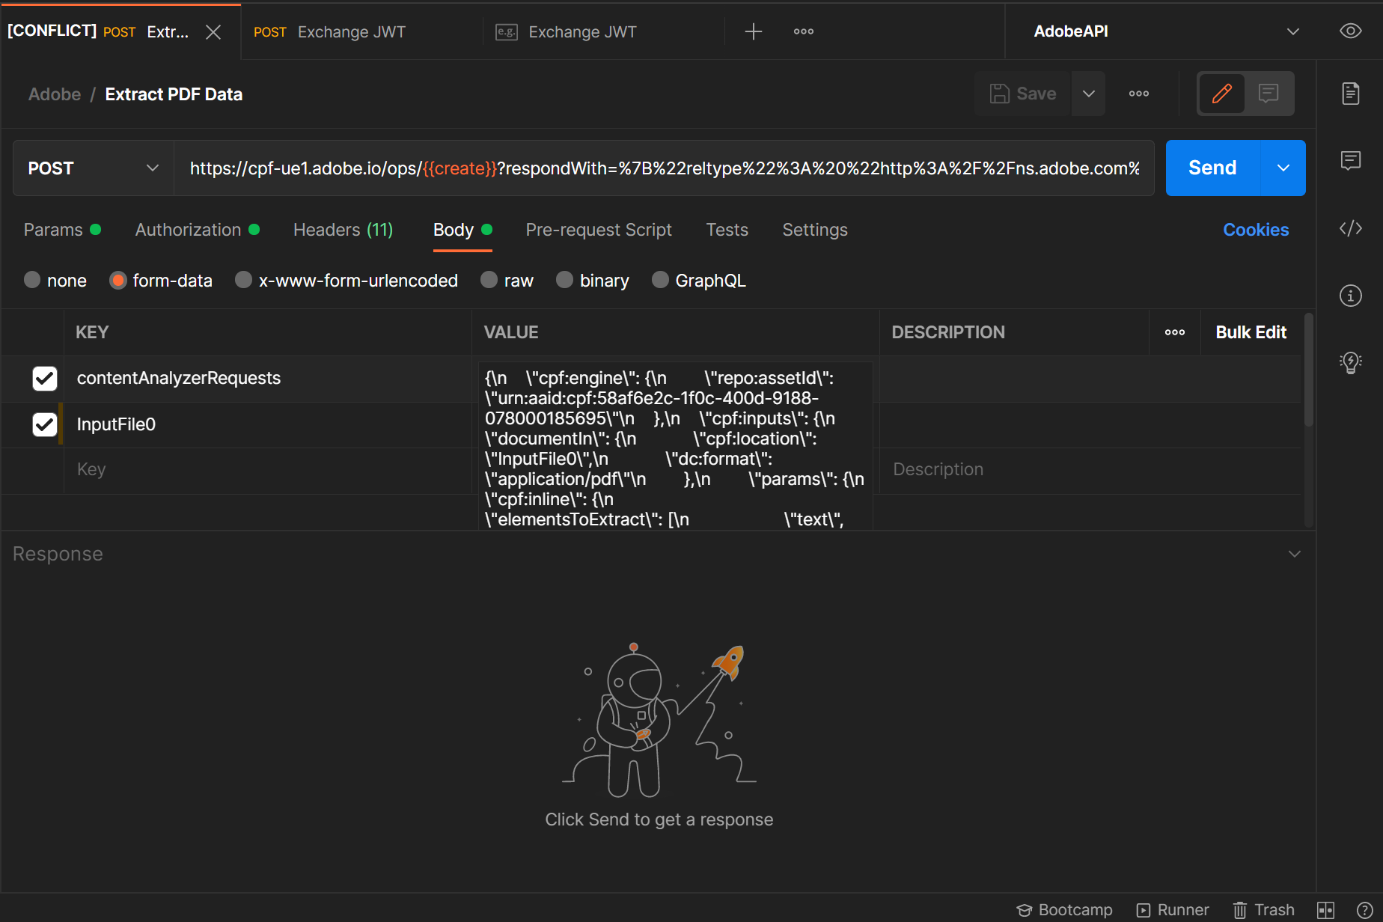Click the lightbulb panel icon

[1350, 362]
